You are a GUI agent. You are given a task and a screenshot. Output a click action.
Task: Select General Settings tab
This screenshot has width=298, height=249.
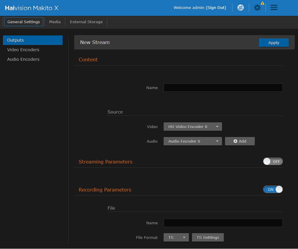pyautogui.click(x=23, y=22)
